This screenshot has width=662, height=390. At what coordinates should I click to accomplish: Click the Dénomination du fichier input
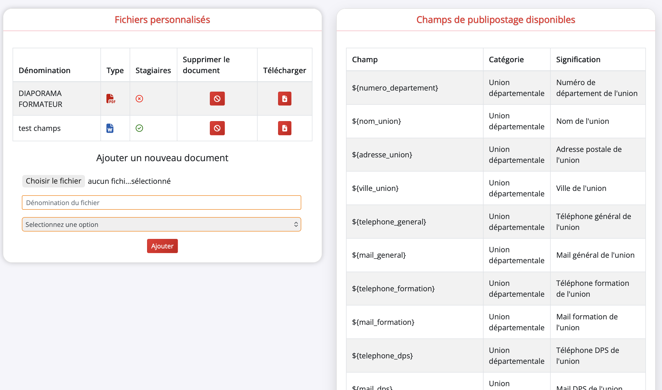162,202
